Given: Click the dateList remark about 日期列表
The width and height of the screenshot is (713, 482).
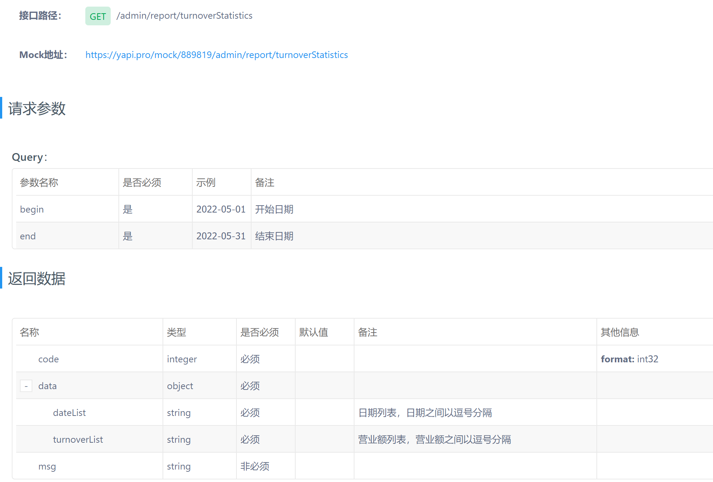Looking at the screenshot, I should click(425, 413).
